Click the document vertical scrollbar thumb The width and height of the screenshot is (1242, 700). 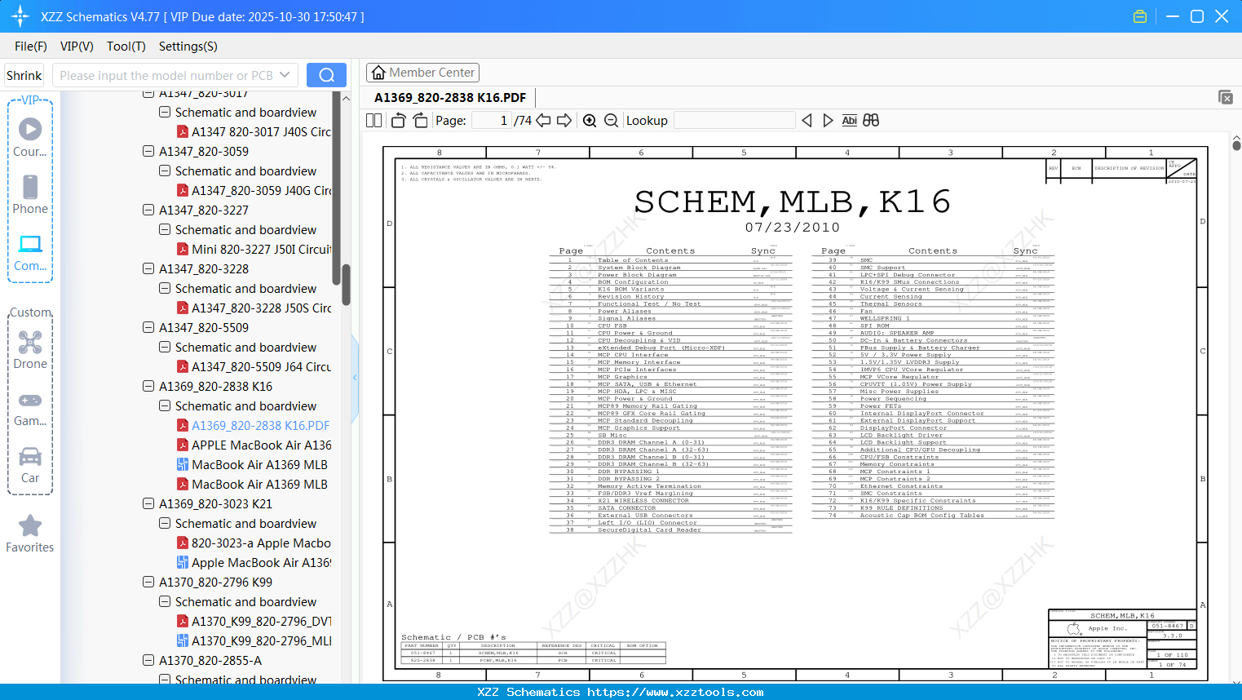[1236, 145]
